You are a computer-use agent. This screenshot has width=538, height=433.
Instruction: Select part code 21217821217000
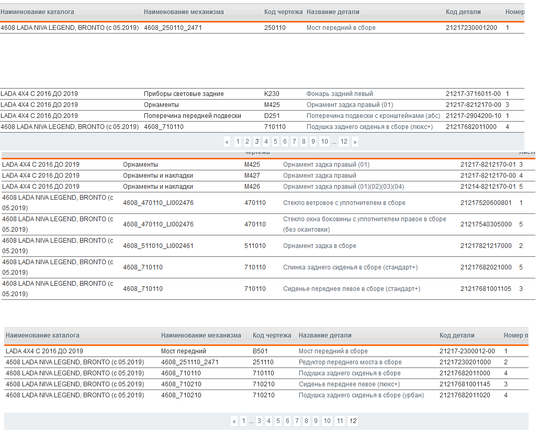coord(486,246)
